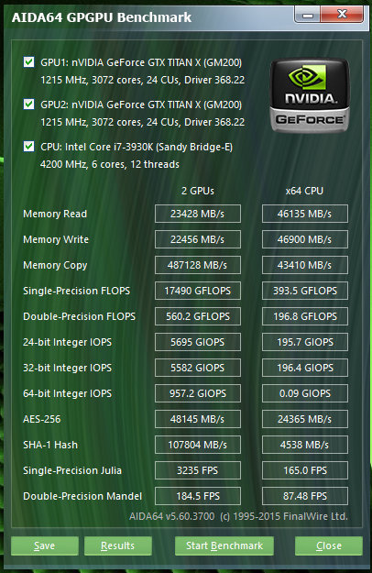
Task: Select the GPU AES-256 48145 MB/s result
Action: coord(198,419)
